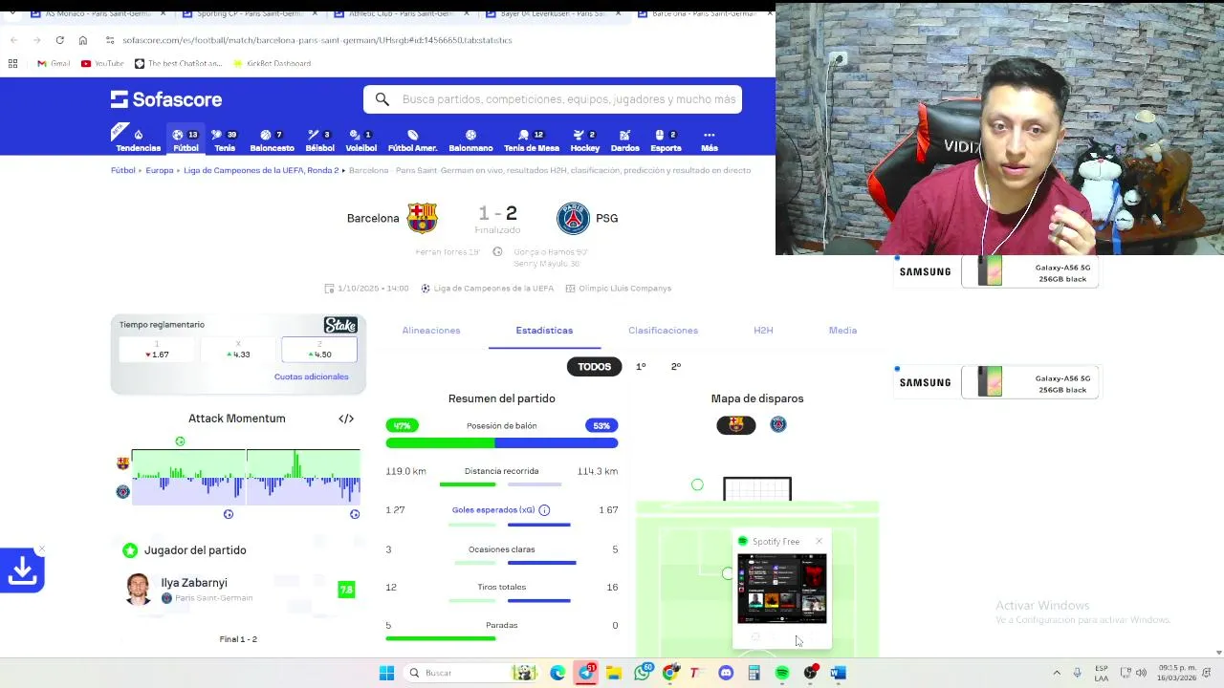
Task: Open the Gmail bookmark
Action: (54, 63)
